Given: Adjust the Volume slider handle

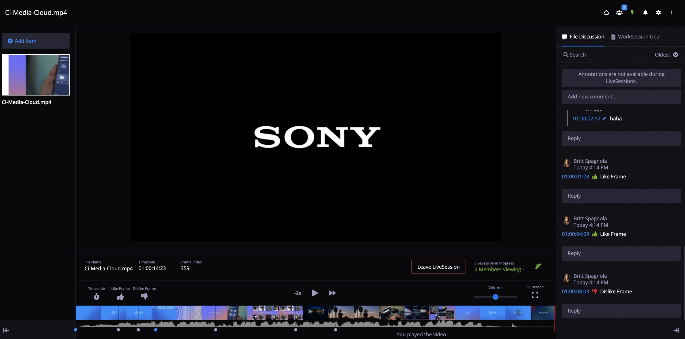Looking at the screenshot, I should coord(495,297).
